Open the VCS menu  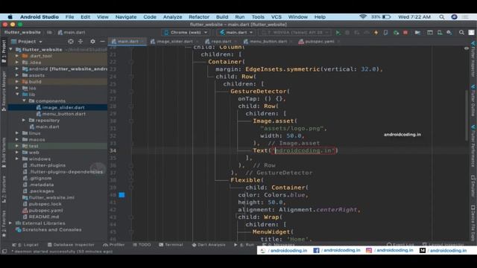[x=277, y=17]
